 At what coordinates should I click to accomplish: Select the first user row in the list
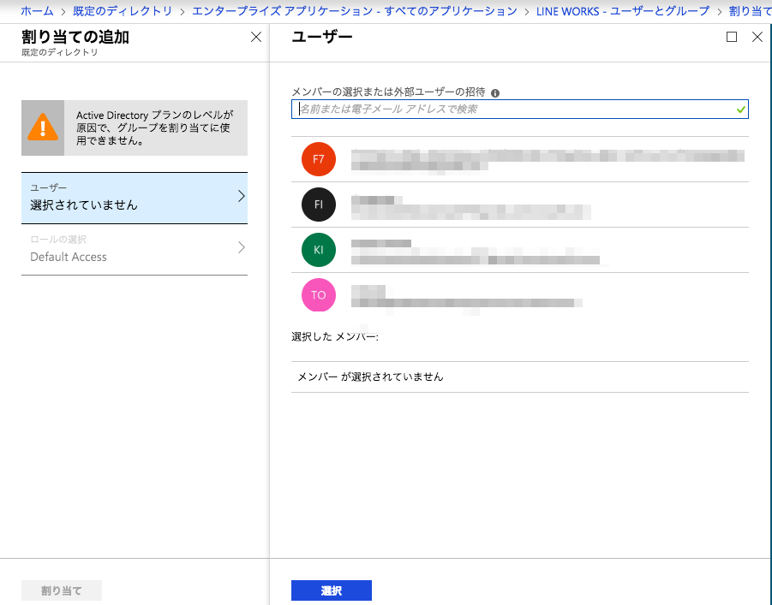point(514,159)
